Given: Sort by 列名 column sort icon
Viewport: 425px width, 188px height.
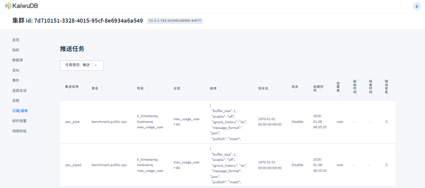Looking at the screenshot, I should tap(148, 88).
